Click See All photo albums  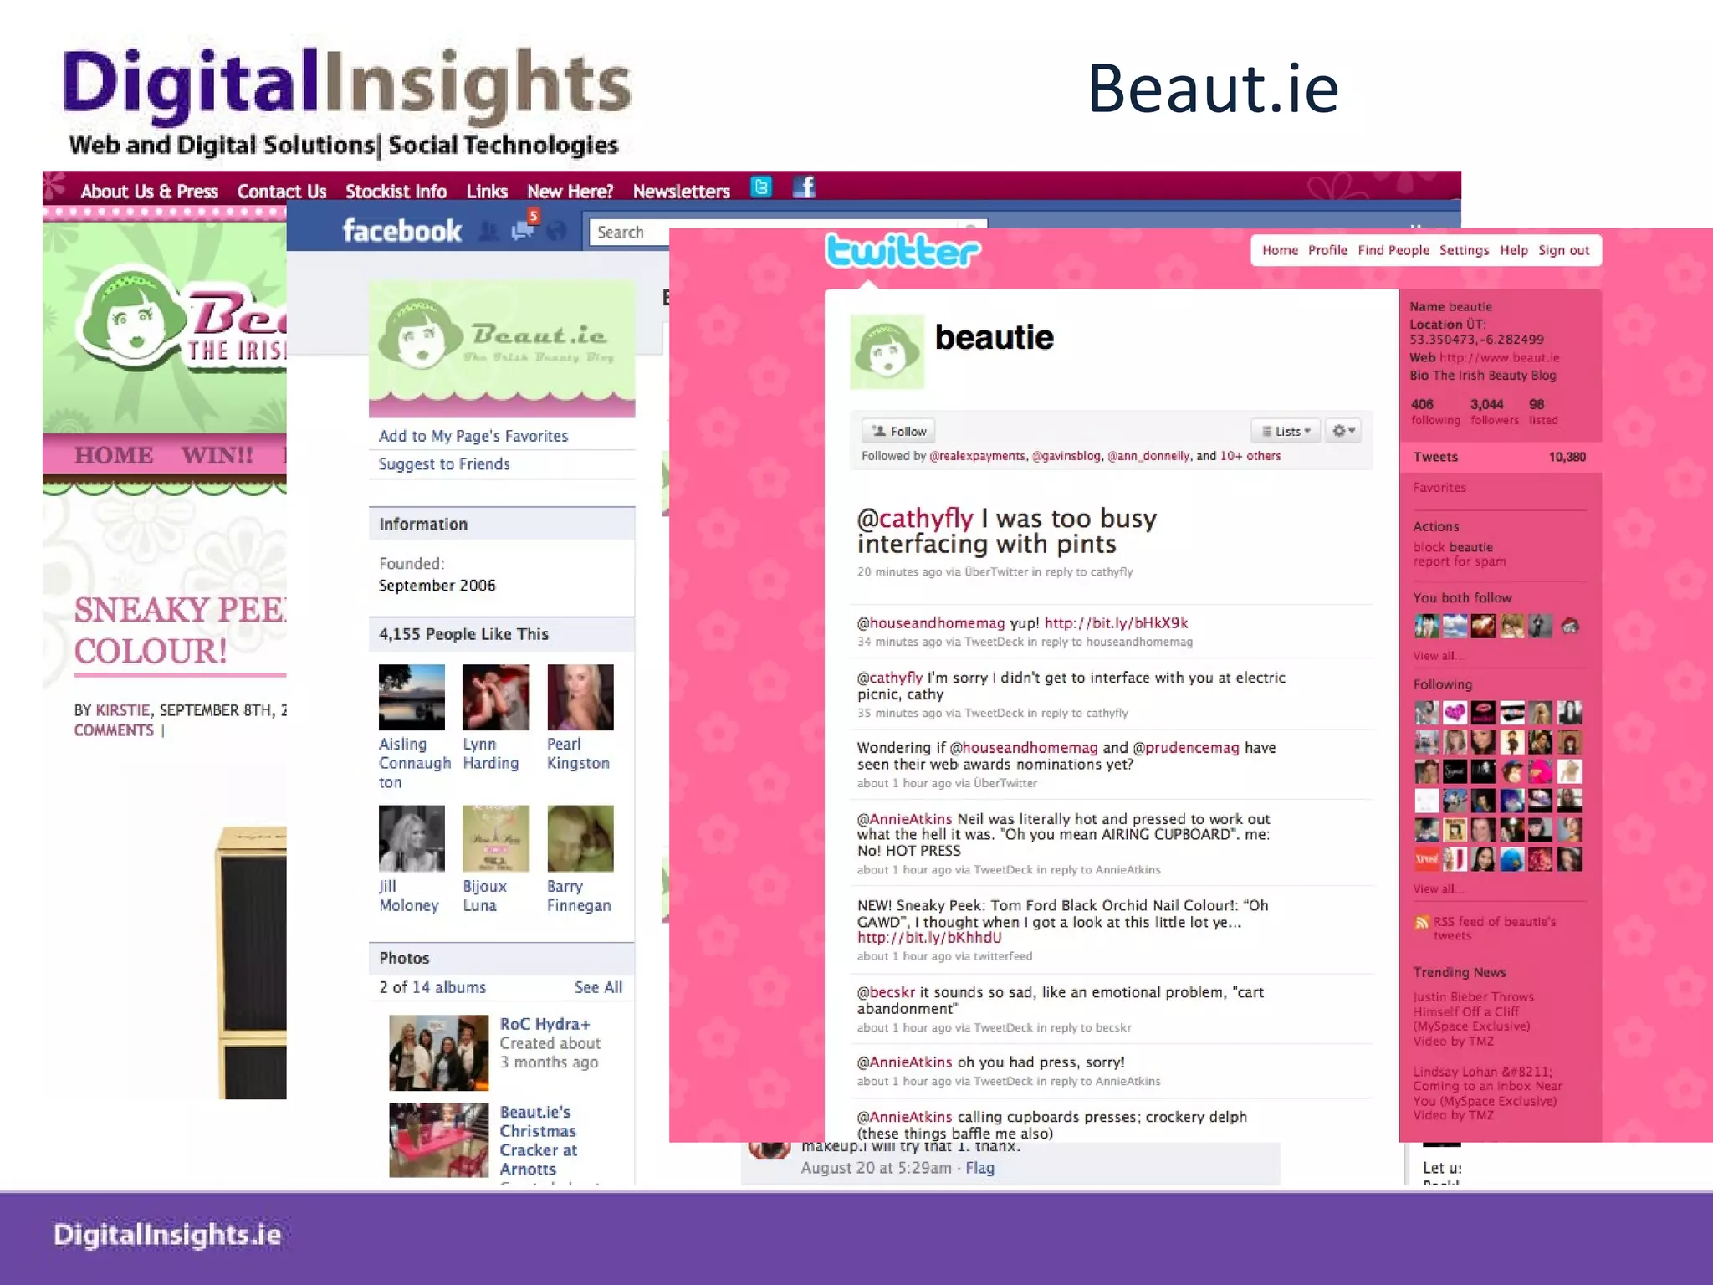tap(598, 987)
